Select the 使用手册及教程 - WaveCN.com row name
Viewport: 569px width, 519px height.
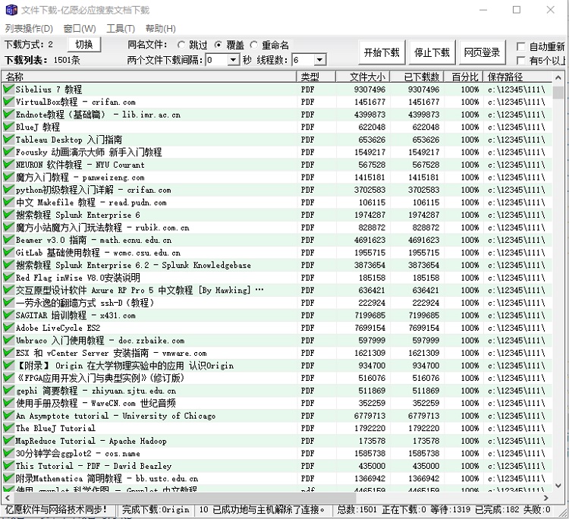(x=96, y=403)
